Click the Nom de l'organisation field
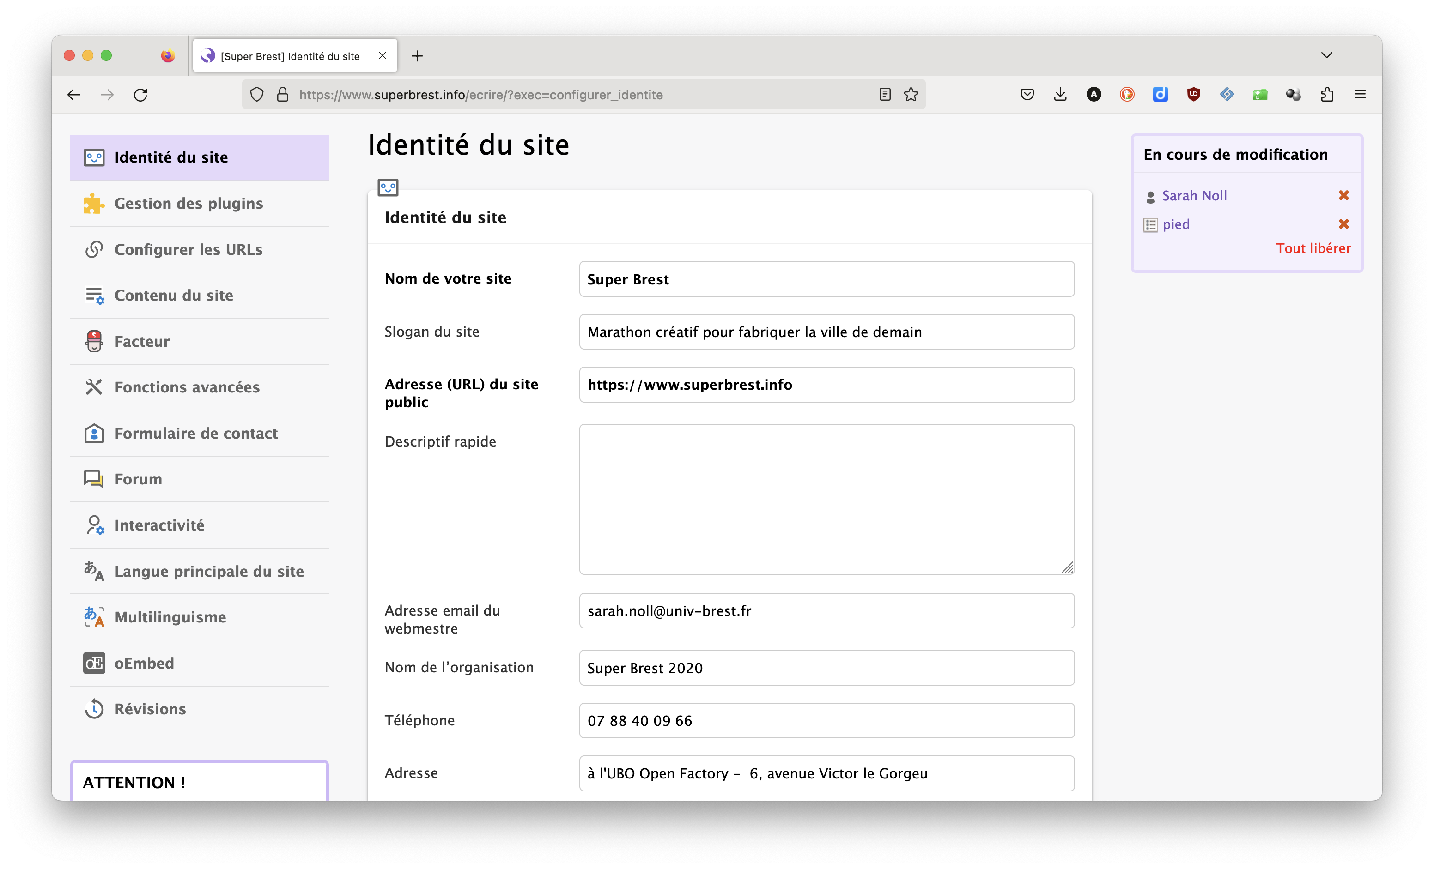Viewport: 1434px width, 869px height. (x=826, y=668)
